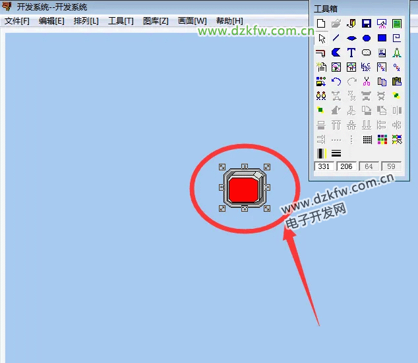Click the Paste clipboard icon

tap(396, 82)
